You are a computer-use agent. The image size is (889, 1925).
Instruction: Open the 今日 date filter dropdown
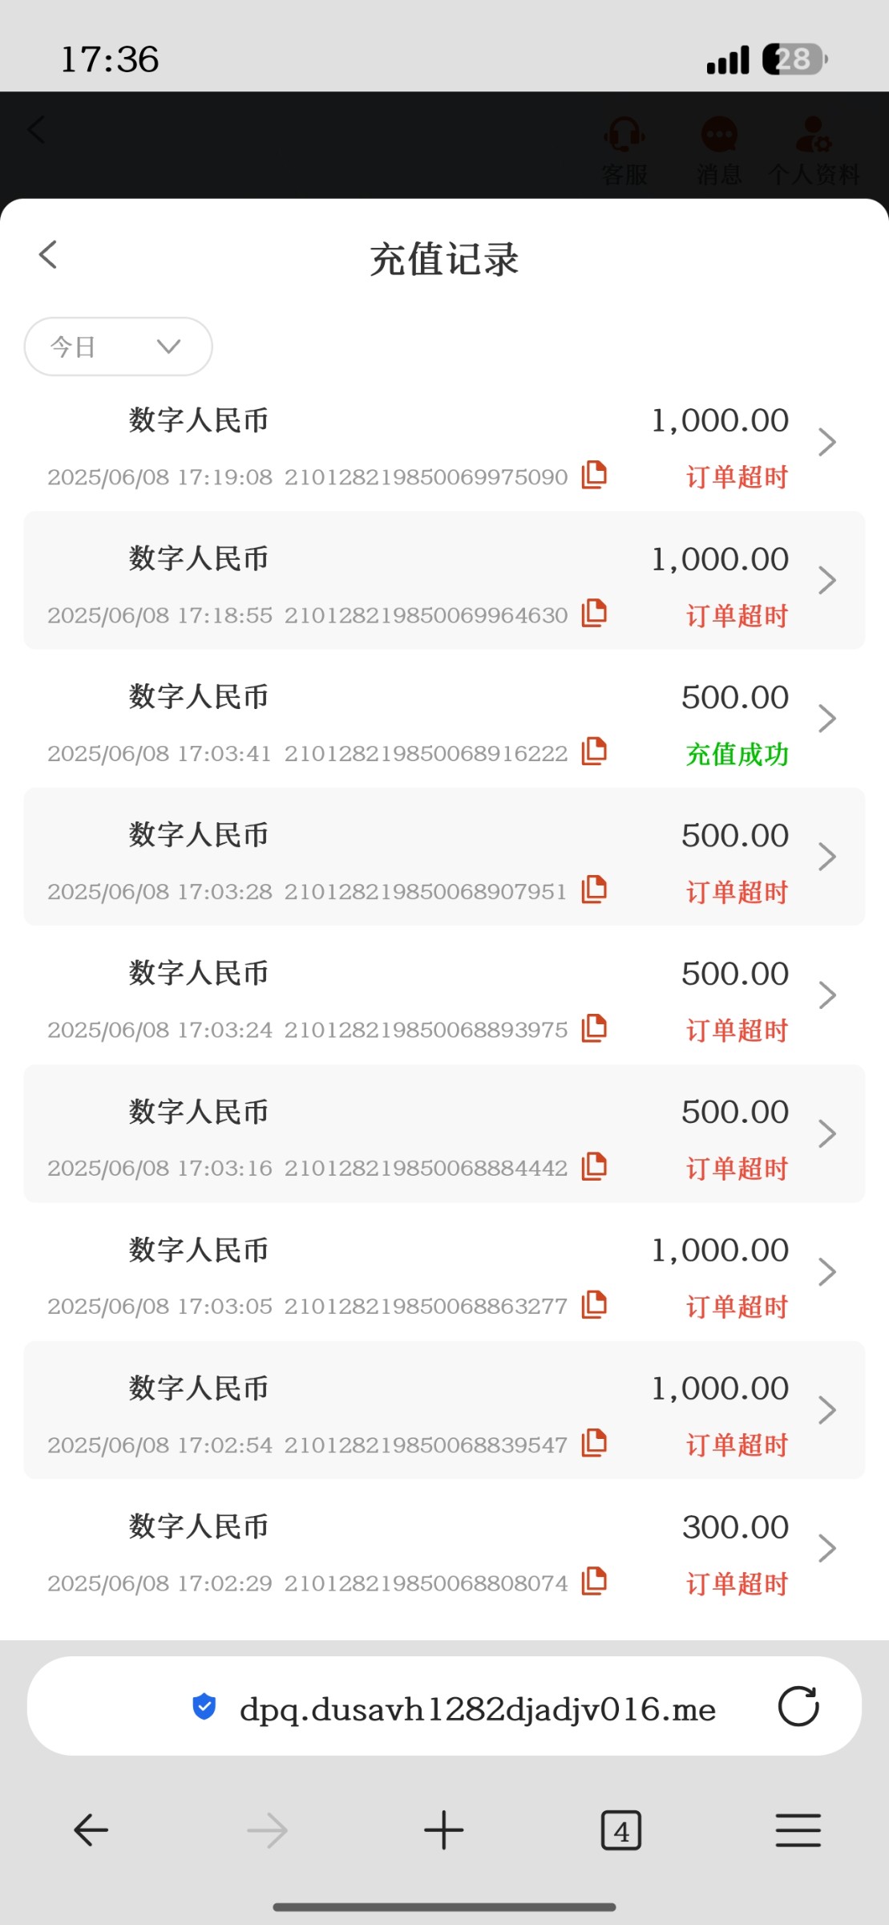[x=119, y=346]
